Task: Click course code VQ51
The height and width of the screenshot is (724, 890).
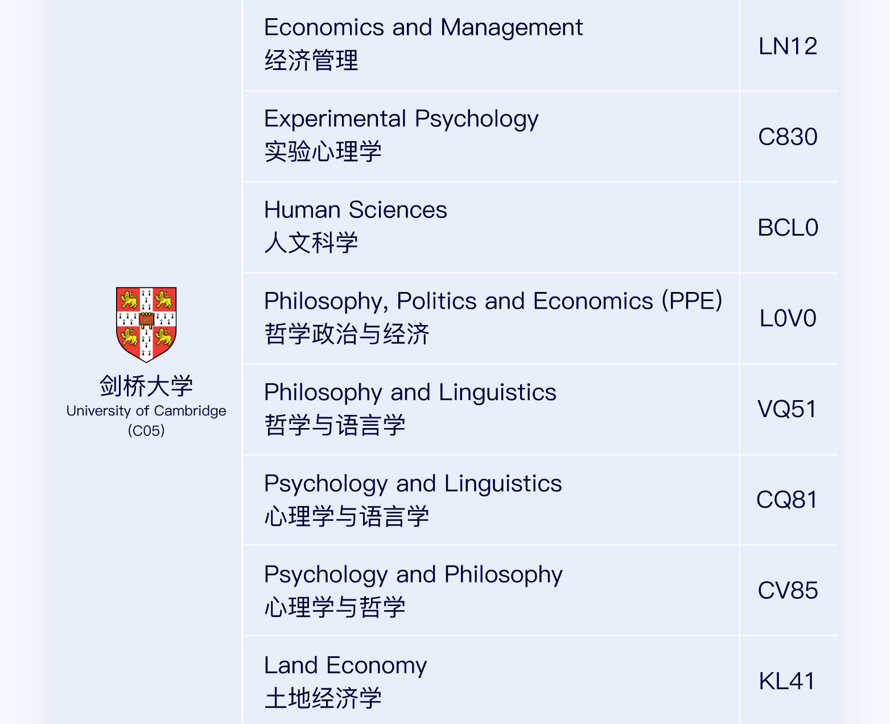Action: tap(788, 409)
